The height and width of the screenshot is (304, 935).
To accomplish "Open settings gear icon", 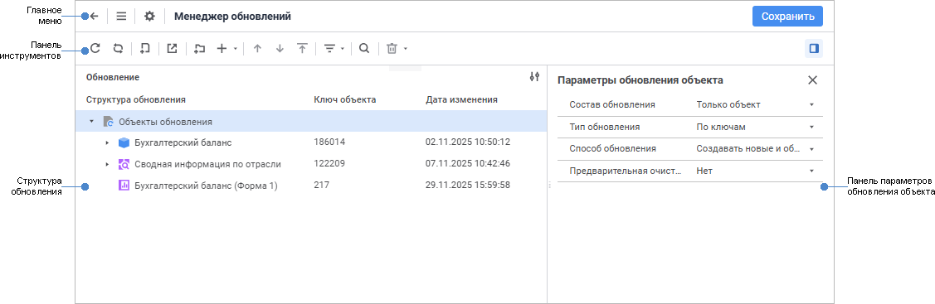I will (x=149, y=17).
